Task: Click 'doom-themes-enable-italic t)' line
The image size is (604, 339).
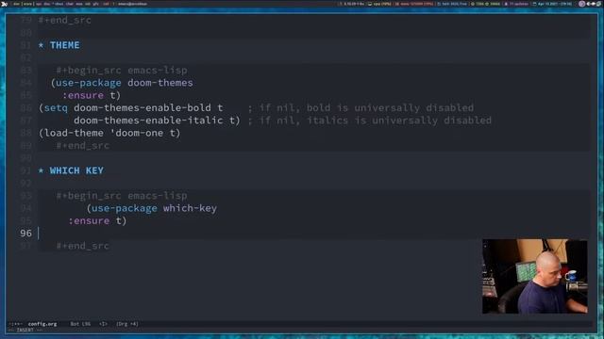Action: (x=158, y=121)
